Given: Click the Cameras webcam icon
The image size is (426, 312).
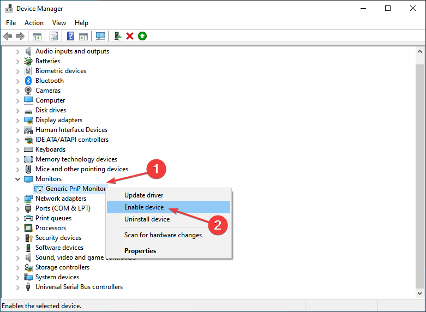Looking at the screenshot, I should tap(28, 91).
